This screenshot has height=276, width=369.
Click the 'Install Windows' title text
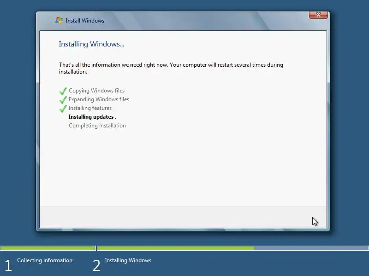[85, 21]
